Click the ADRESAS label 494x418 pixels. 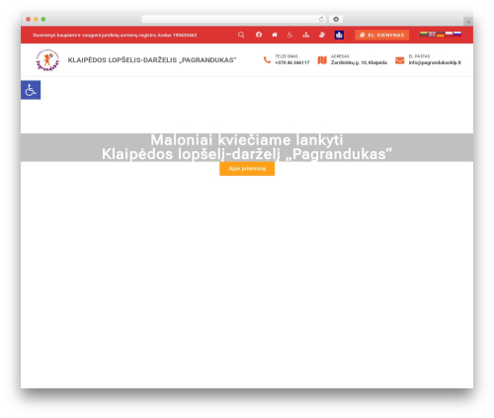340,56
